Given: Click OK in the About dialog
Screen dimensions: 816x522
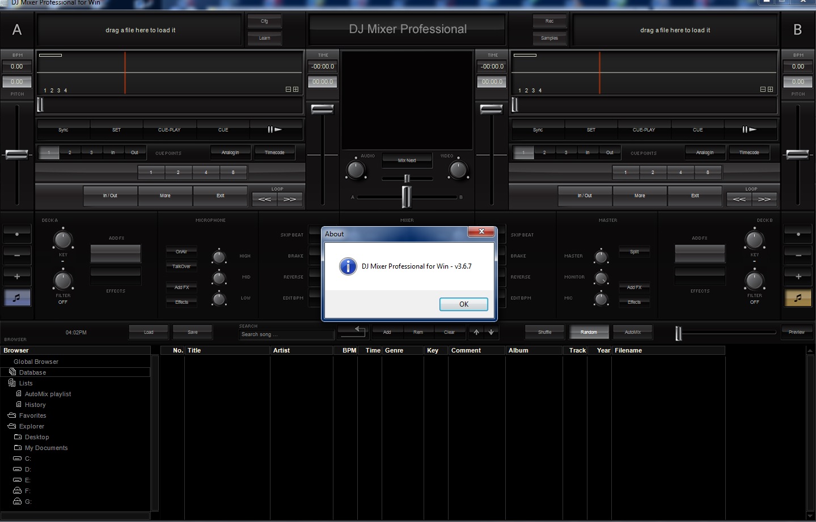Looking at the screenshot, I should click(x=463, y=304).
